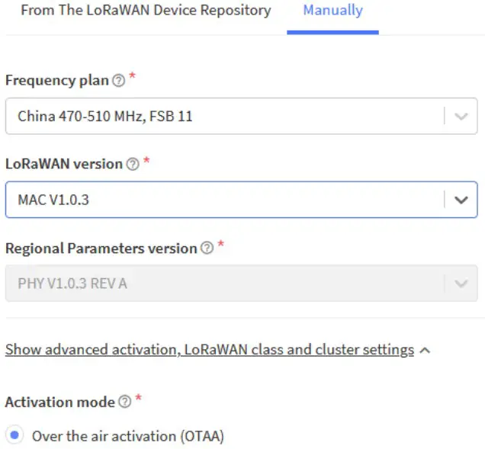This screenshot has width=485, height=449.
Task: Click Show advanced activation settings link
Action: pyautogui.click(x=210, y=350)
